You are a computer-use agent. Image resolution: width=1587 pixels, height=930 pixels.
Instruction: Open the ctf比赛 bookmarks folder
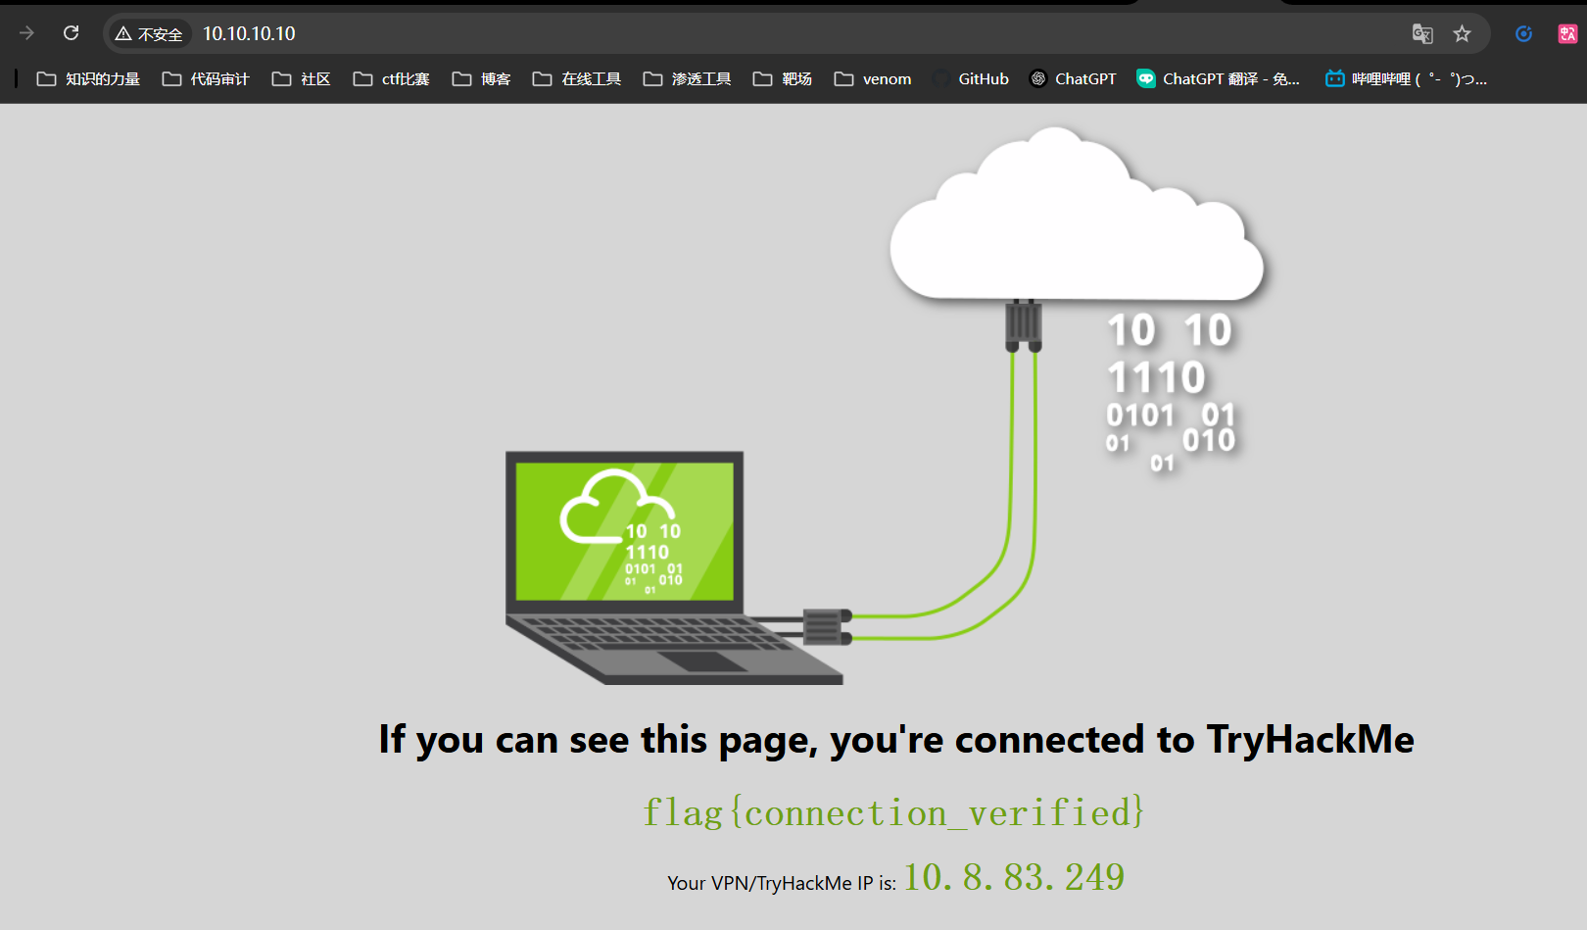(x=391, y=78)
